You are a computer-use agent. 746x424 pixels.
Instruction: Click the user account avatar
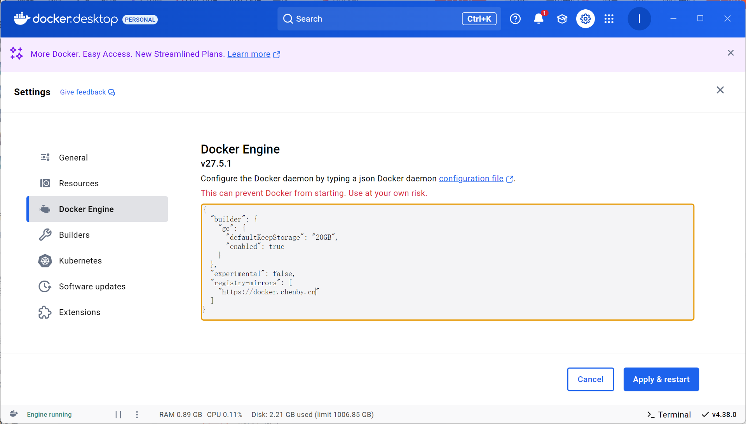639,19
